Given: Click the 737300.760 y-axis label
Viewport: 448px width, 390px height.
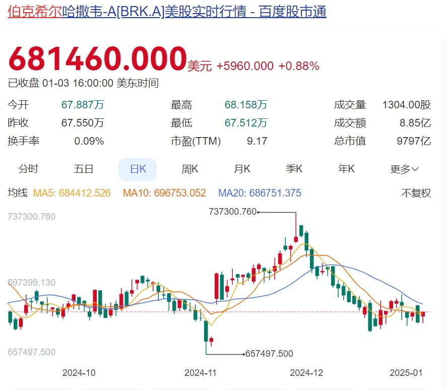Looking at the screenshot, I should 31,217.
